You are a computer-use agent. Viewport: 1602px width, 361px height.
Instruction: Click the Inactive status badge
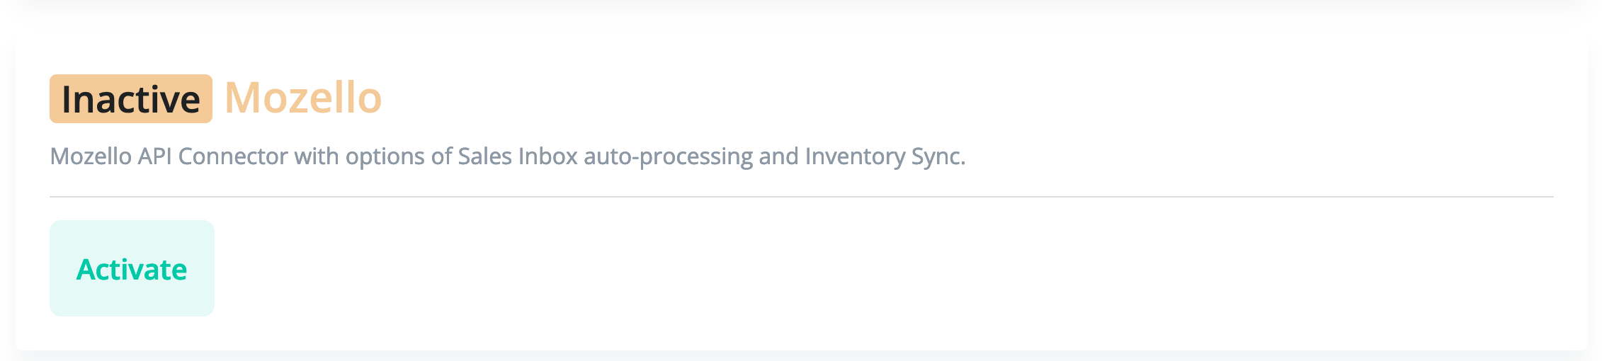(x=131, y=99)
